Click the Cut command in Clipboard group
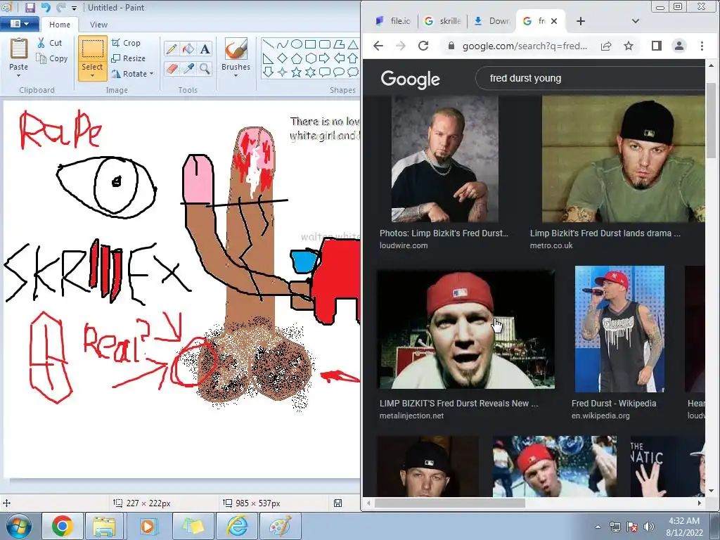Viewport: 720px width, 540px height. coord(50,43)
